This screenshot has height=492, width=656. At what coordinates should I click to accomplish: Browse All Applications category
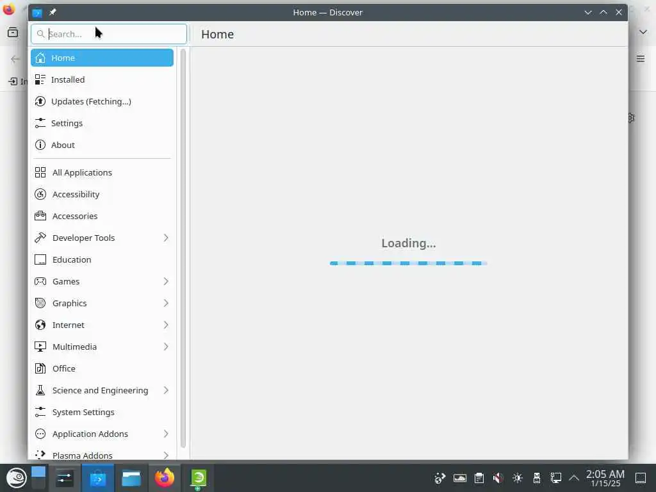tap(102, 172)
